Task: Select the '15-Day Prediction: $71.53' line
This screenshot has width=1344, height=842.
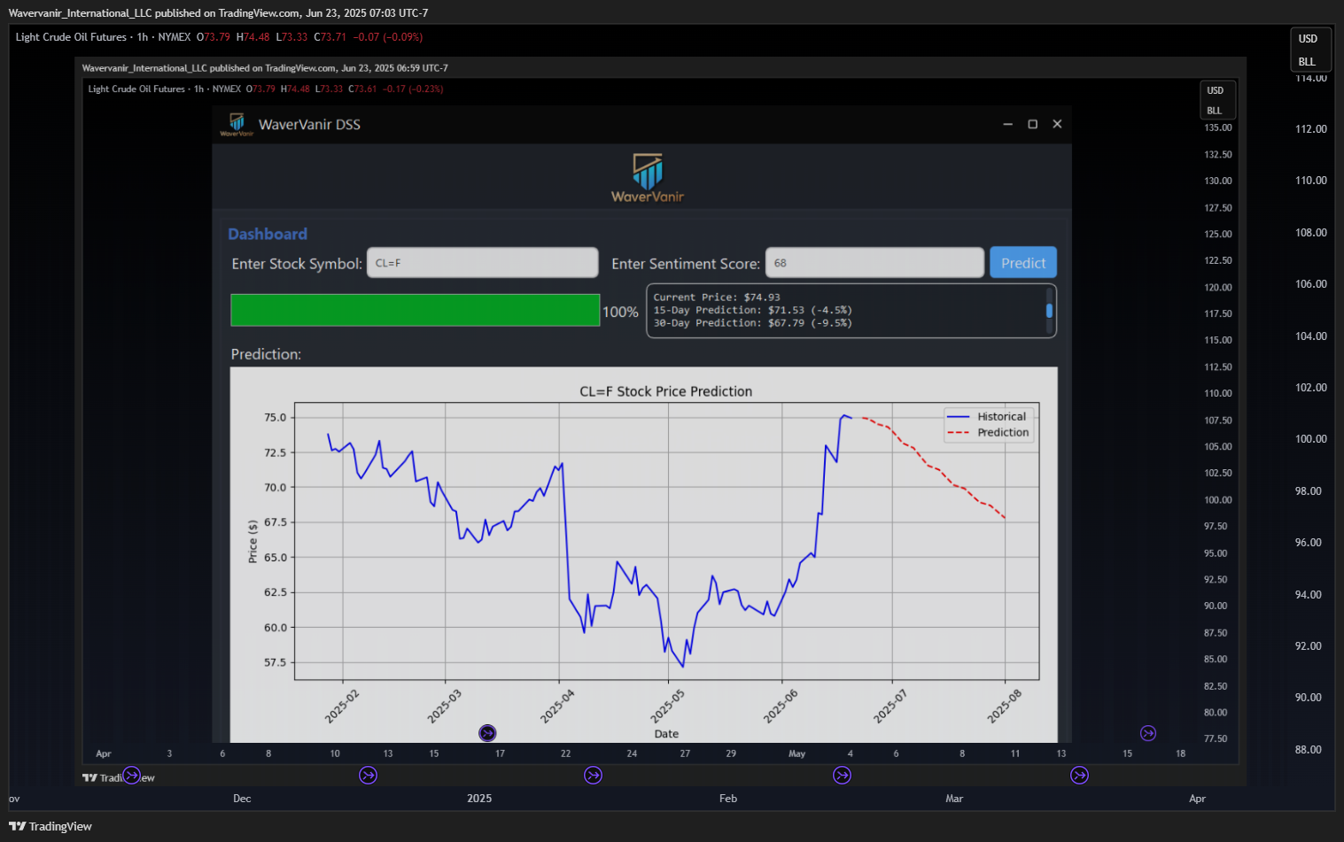Action: pyautogui.click(x=752, y=310)
